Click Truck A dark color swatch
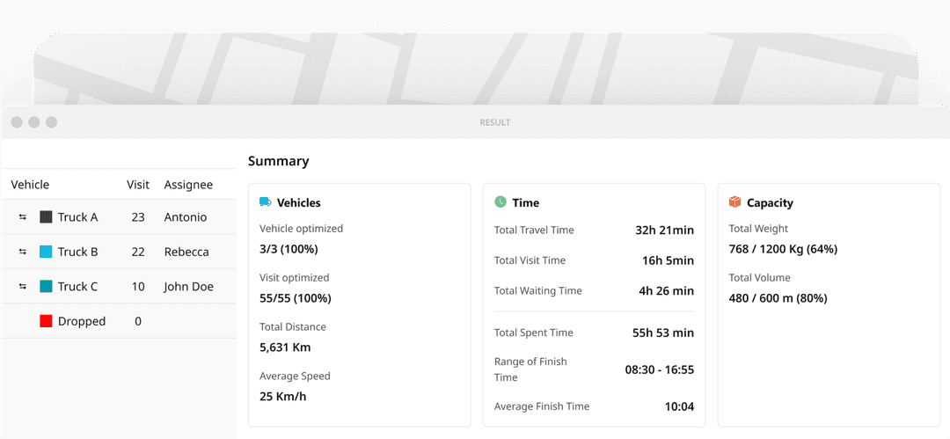The image size is (950, 439). (x=46, y=217)
